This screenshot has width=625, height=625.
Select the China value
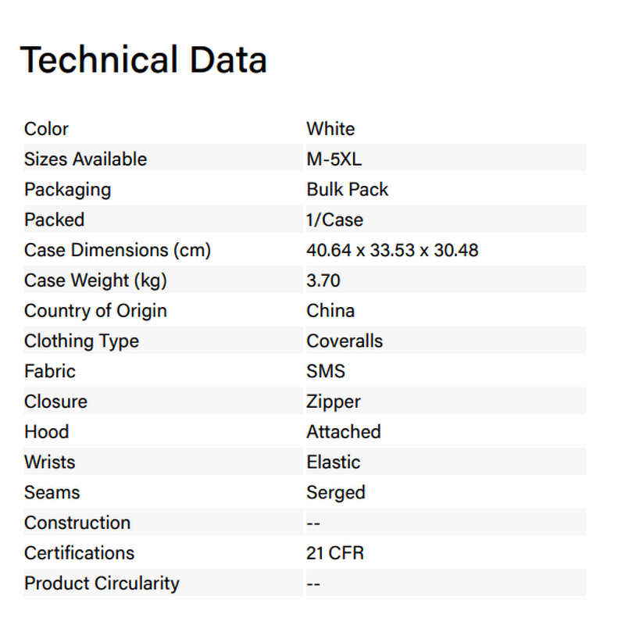pos(330,311)
